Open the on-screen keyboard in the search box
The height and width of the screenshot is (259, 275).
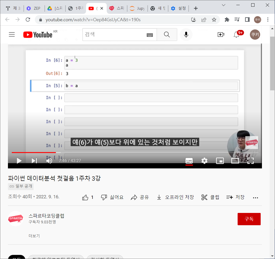pyautogui.click(x=150, y=35)
